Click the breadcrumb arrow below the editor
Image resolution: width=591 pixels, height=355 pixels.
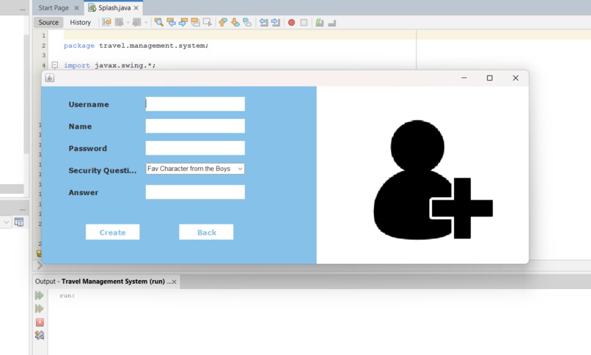click(x=40, y=266)
